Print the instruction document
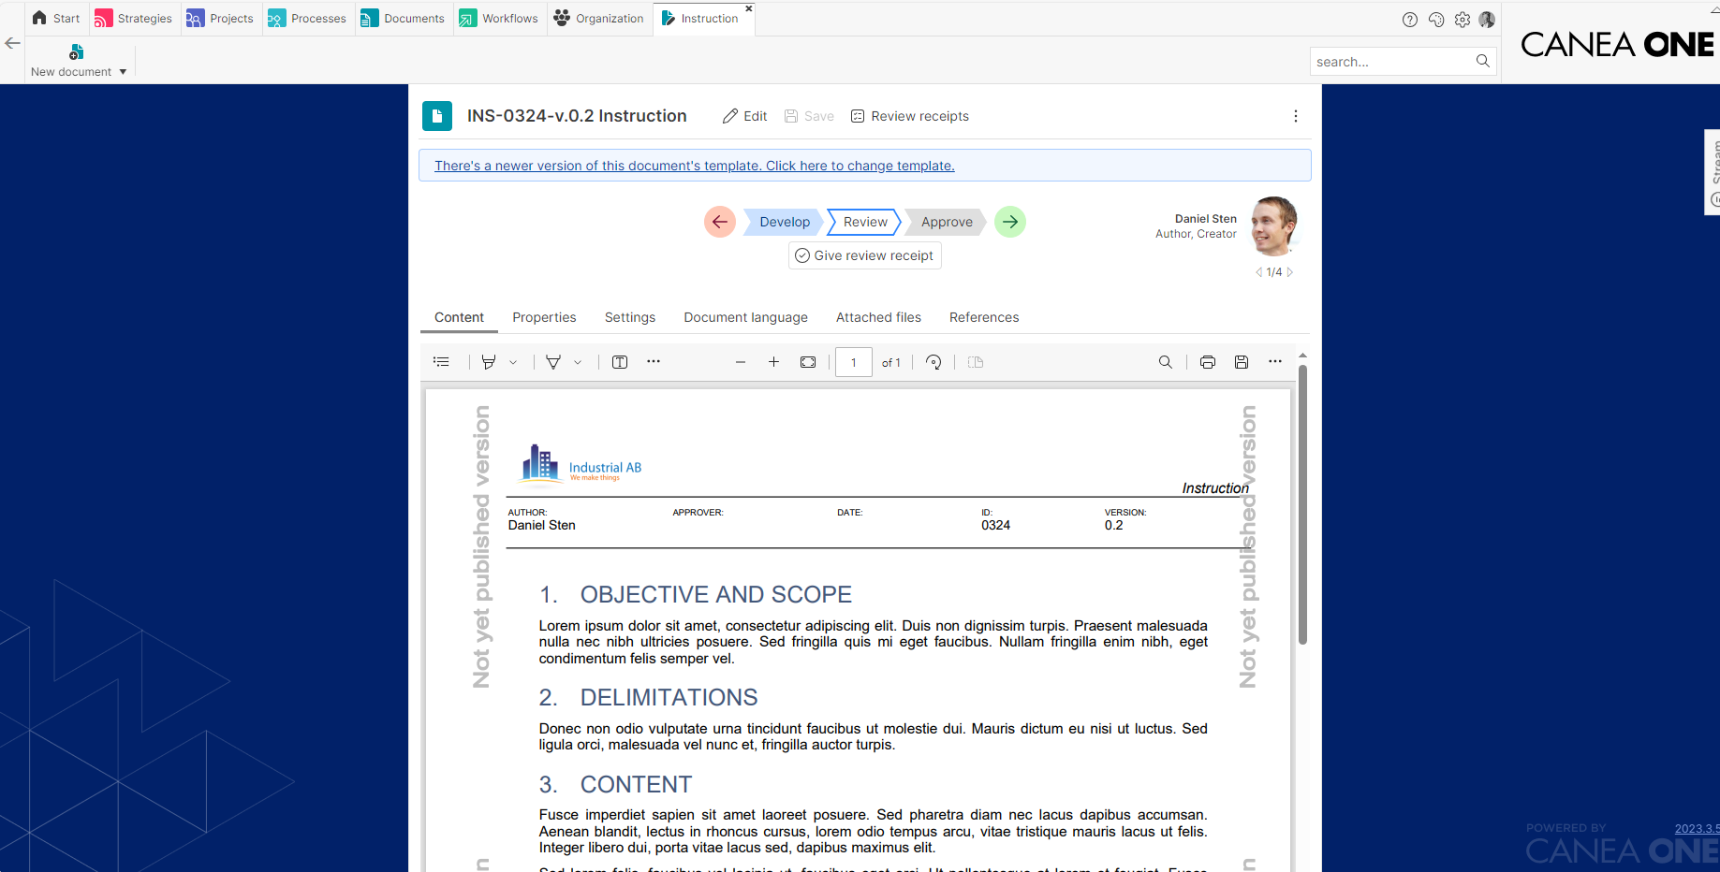The width and height of the screenshot is (1720, 872). (x=1208, y=362)
